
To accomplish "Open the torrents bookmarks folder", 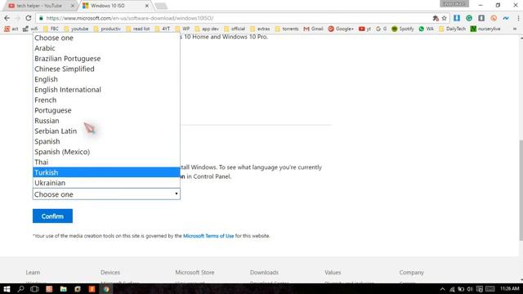I will (x=287, y=29).
